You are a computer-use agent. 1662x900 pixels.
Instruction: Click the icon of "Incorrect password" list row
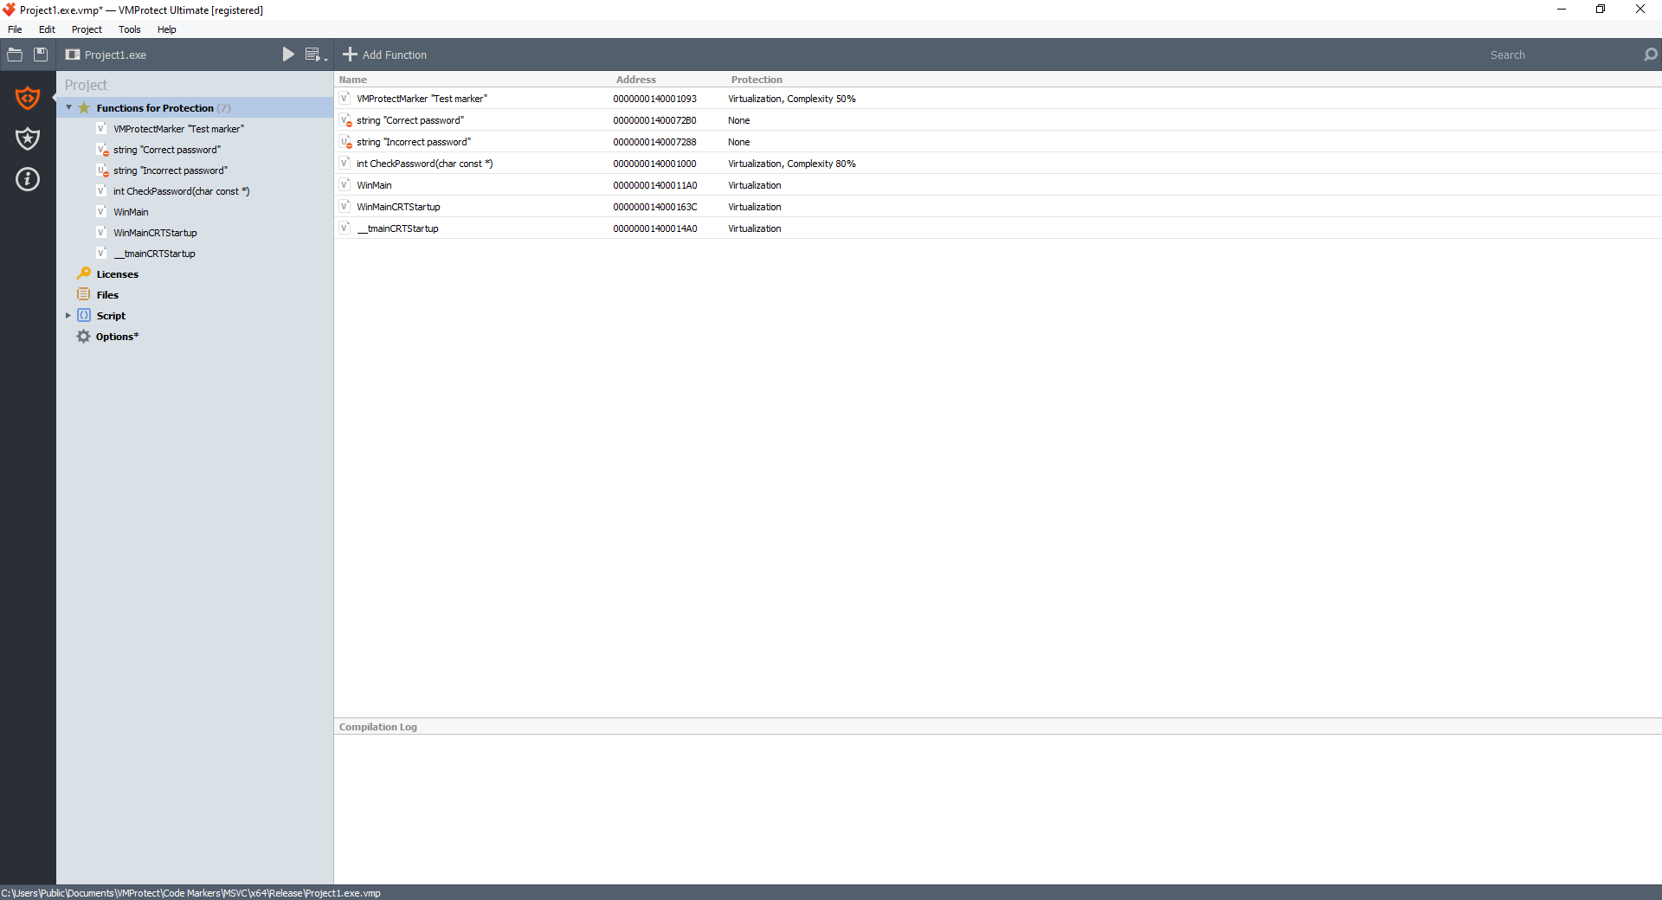coord(345,142)
